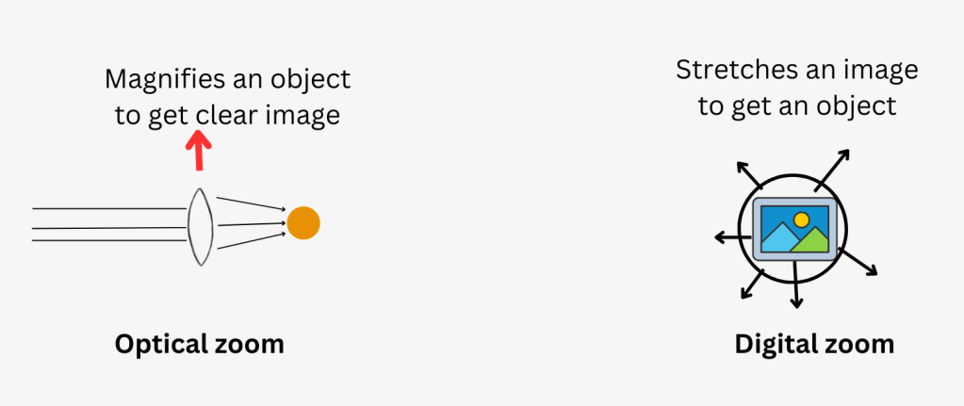Click the "Stretches an image" text line
964x406 pixels.
coord(796,69)
